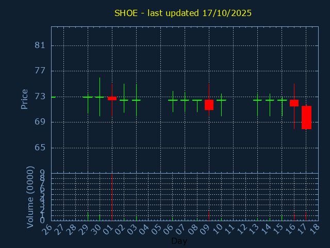Select the green candlestick on day 06
The width and height of the screenshot is (330, 248).
coord(173,100)
